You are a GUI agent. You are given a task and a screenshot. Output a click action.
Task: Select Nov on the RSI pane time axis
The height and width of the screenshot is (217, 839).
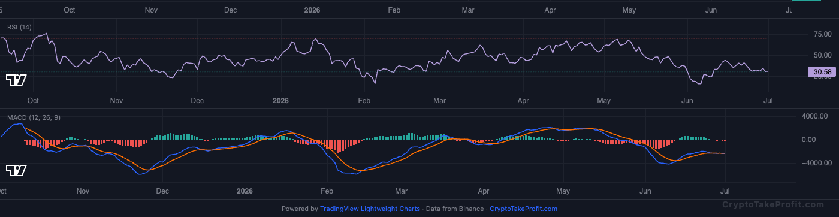pos(116,101)
